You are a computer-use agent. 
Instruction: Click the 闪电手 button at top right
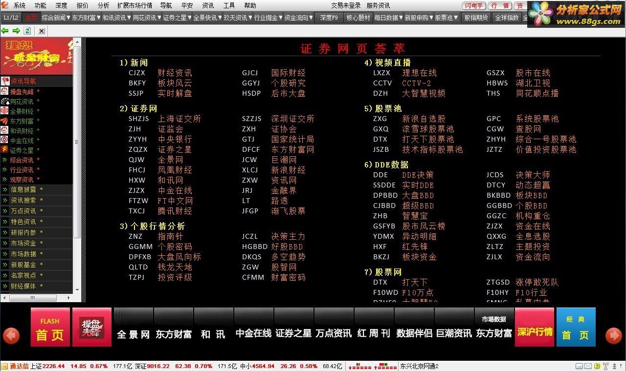[474, 5]
